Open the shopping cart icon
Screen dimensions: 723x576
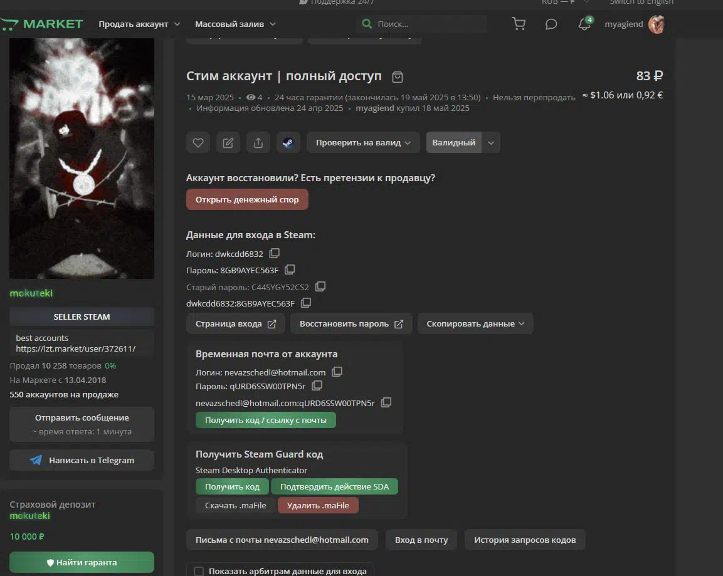(519, 24)
